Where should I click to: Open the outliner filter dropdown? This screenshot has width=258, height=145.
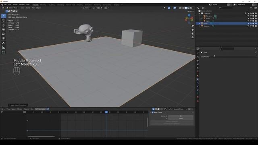pos(252,8)
